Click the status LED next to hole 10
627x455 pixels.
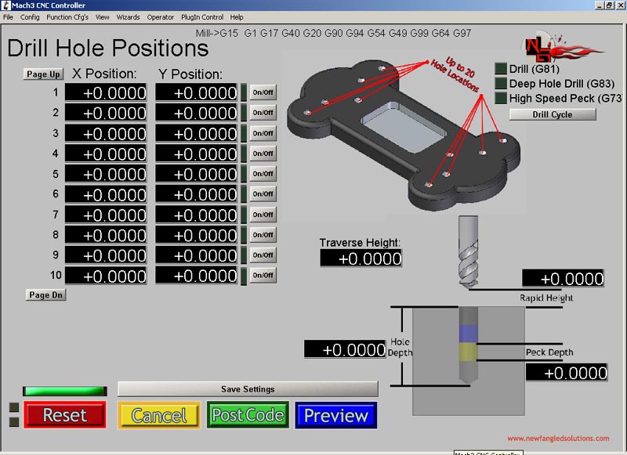pos(244,276)
